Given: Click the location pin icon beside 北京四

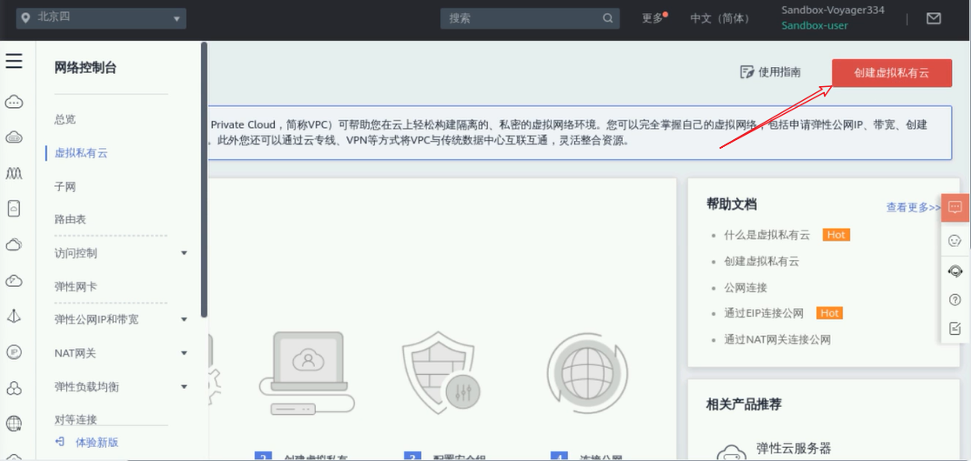Looking at the screenshot, I should [x=25, y=18].
